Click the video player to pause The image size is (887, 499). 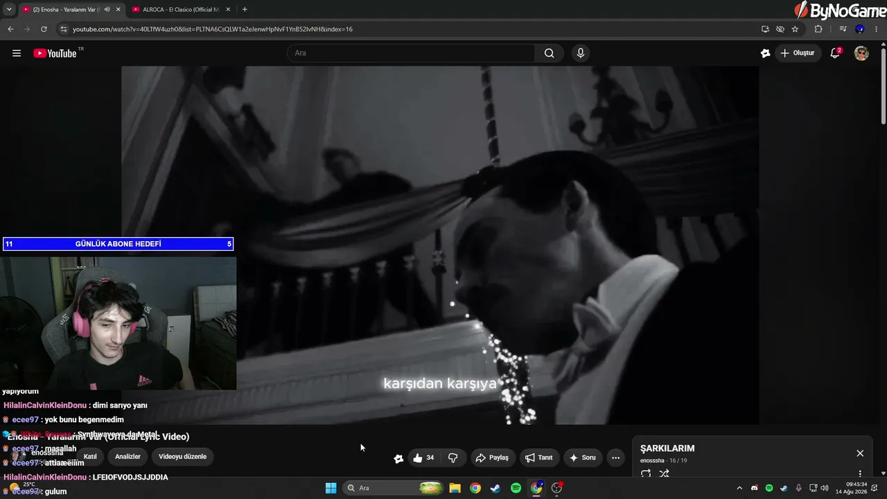tap(440, 245)
